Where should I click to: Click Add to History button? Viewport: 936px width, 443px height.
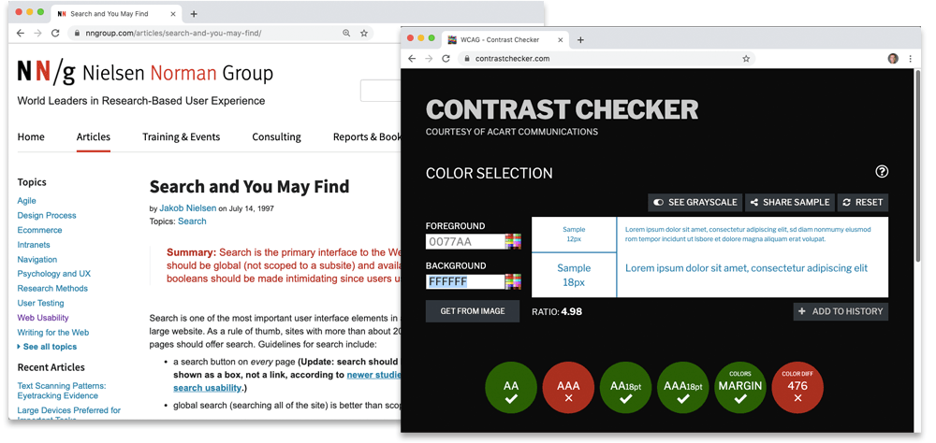pyautogui.click(x=841, y=311)
